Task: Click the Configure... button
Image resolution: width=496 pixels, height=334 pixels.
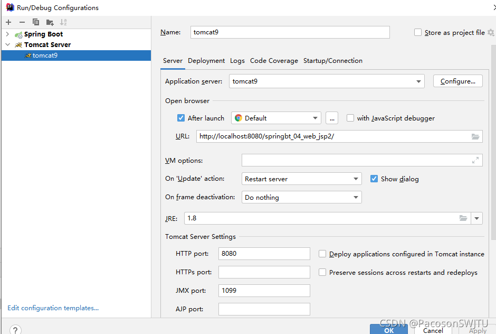Action: (457, 81)
